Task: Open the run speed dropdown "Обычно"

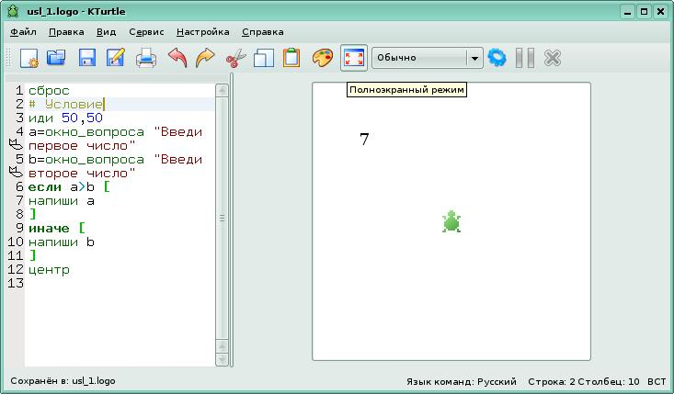Action: 427,58
